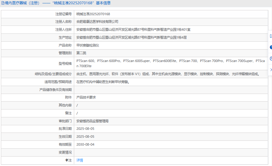Viewport: 272px width, 166px height.
Task: Click the bulb icon next to 注
Action: tap(67, 160)
